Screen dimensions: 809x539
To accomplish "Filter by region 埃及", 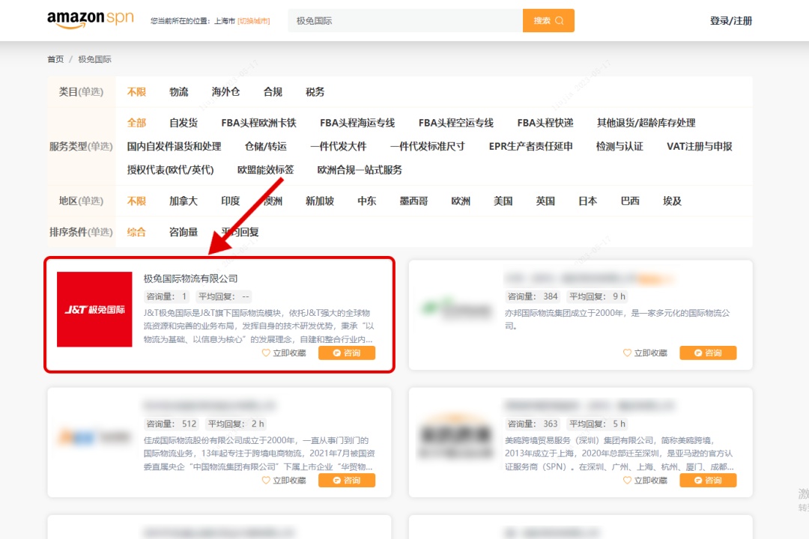I will [x=672, y=201].
